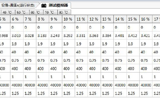Viewport: 160px width, 99px height.
Task: Click cell 3.019 in the 6 % column
Action: coord(17,36)
